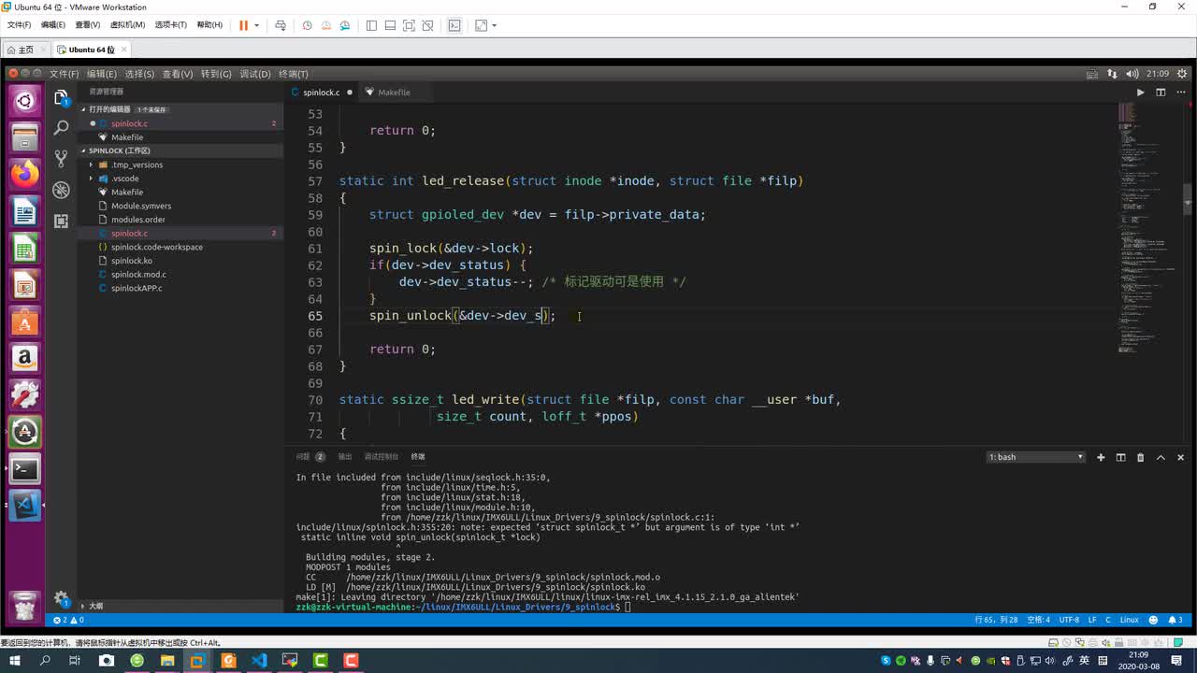Screen dimensions: 1197x673
Task: Open the Extensions view
Action: [x=62, y=221]
